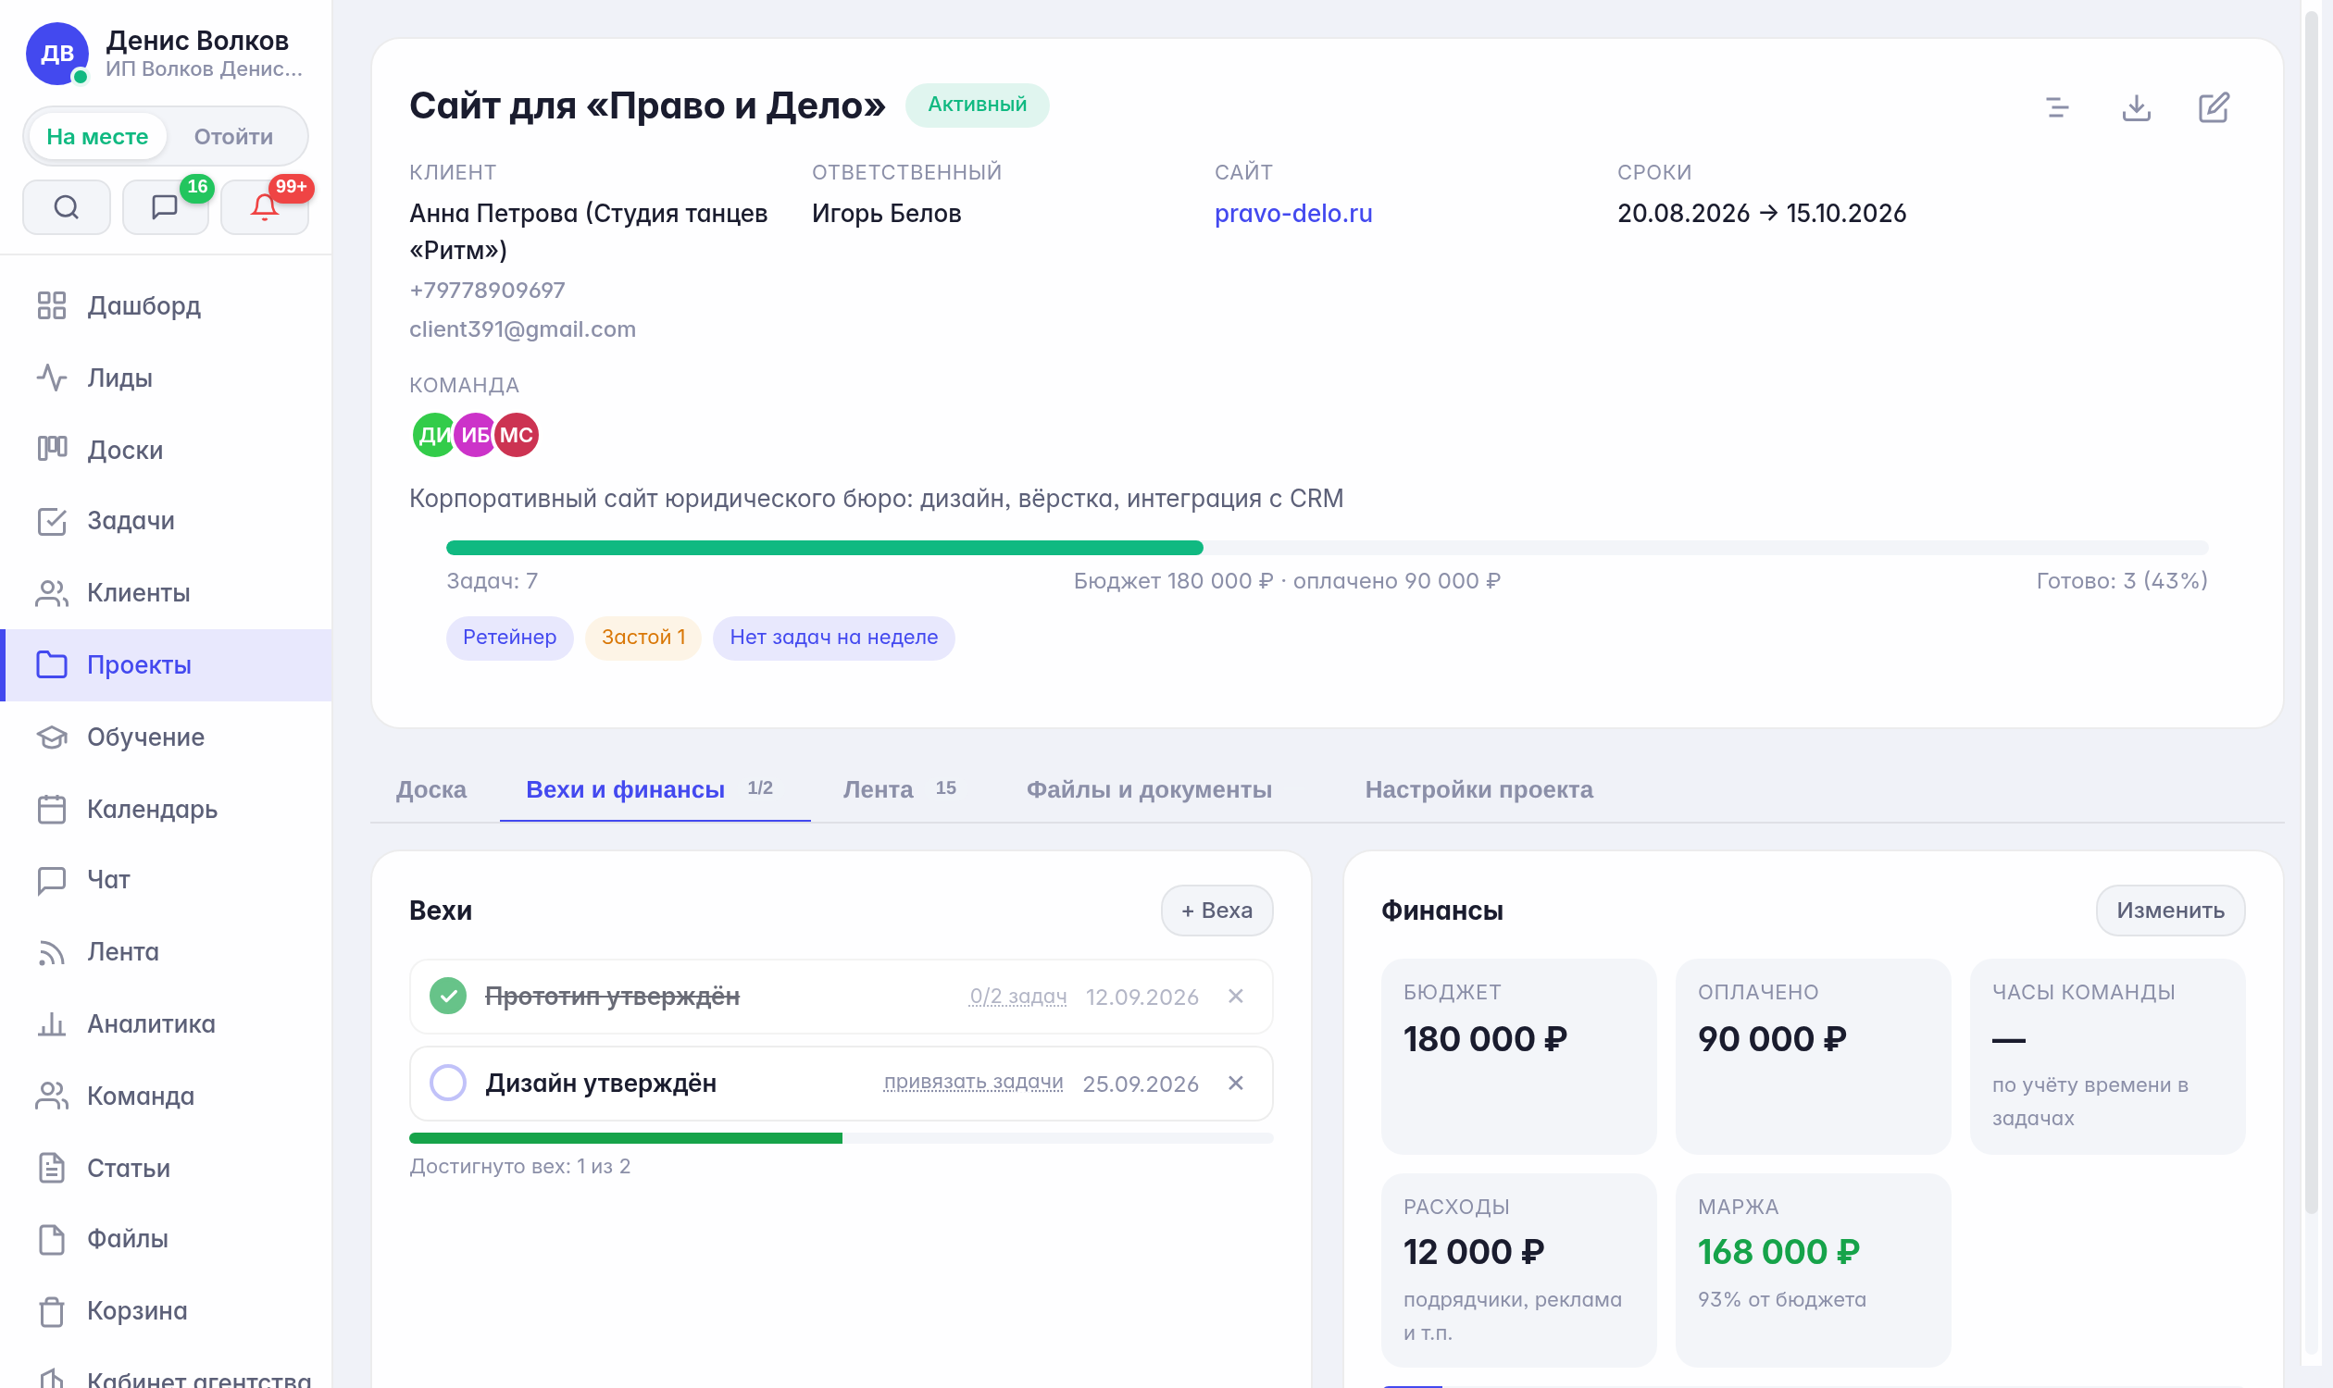Open the search icon button

67,206
